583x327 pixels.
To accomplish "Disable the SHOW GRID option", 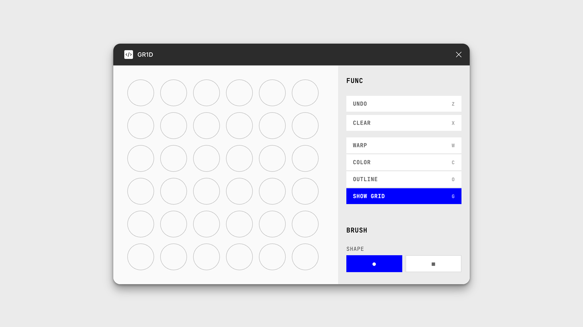I will point(404,196).
